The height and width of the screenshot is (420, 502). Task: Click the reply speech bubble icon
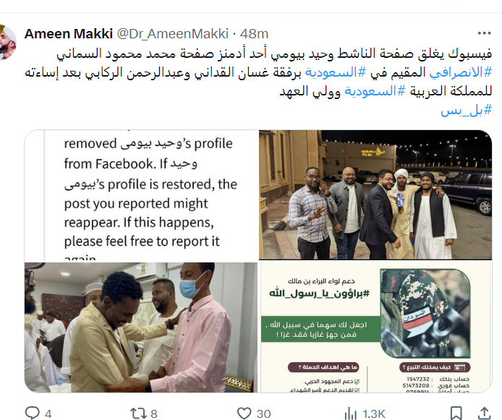(32, 413)
